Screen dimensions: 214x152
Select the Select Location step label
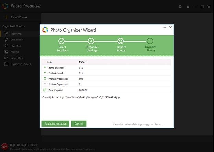click(62, 49)
